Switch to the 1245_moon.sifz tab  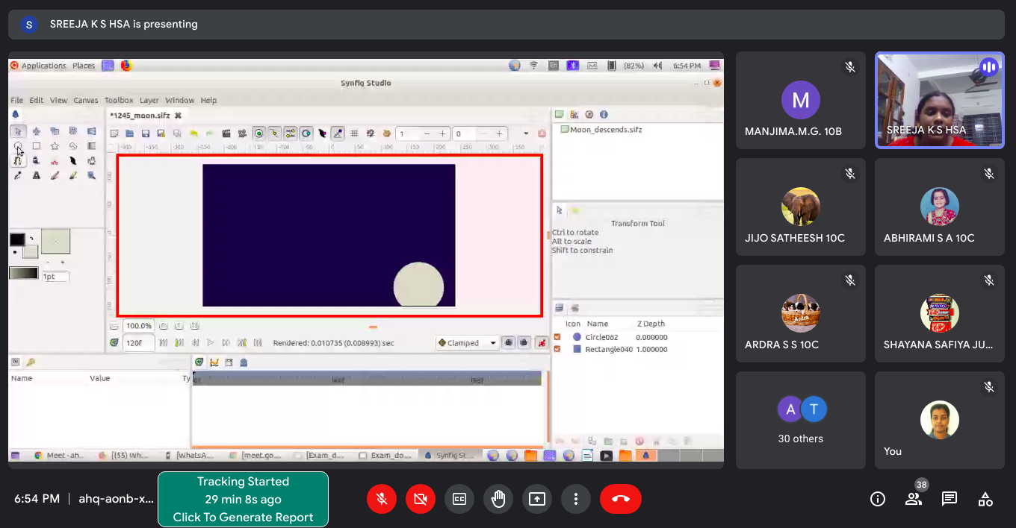pos(140,116)
